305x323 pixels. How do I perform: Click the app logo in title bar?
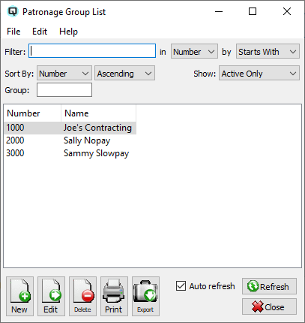coord(13,12)
